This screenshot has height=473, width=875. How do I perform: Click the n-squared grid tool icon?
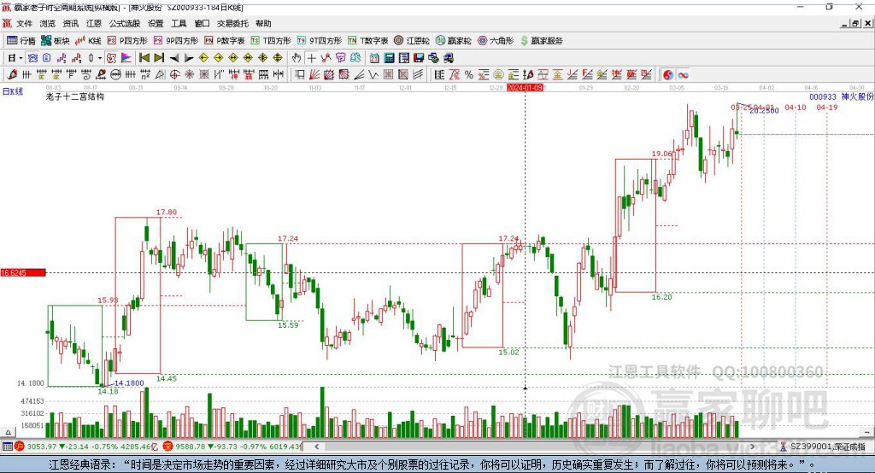tap(145, 74)
